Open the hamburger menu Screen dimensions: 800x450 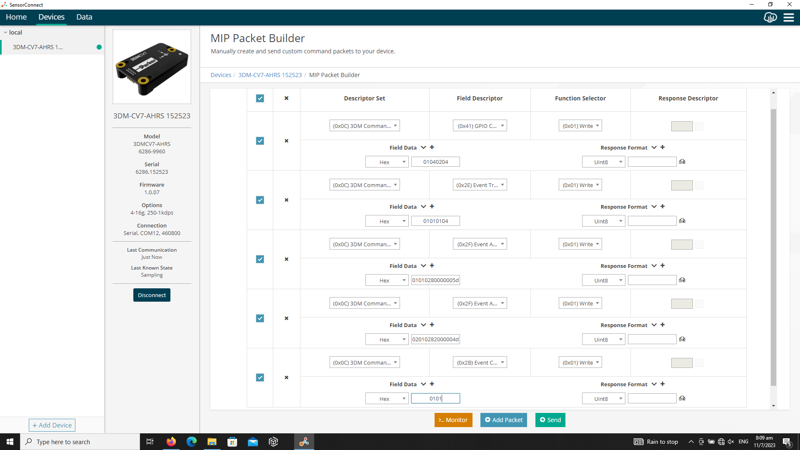789,17
